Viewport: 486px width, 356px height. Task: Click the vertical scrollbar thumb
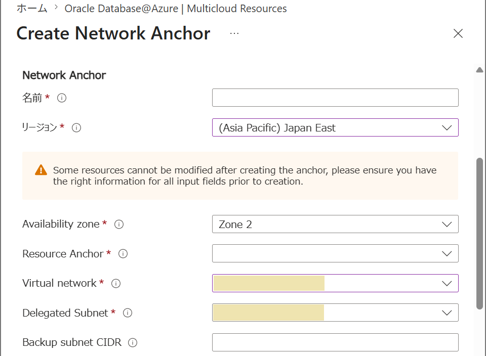click(479, 234)
